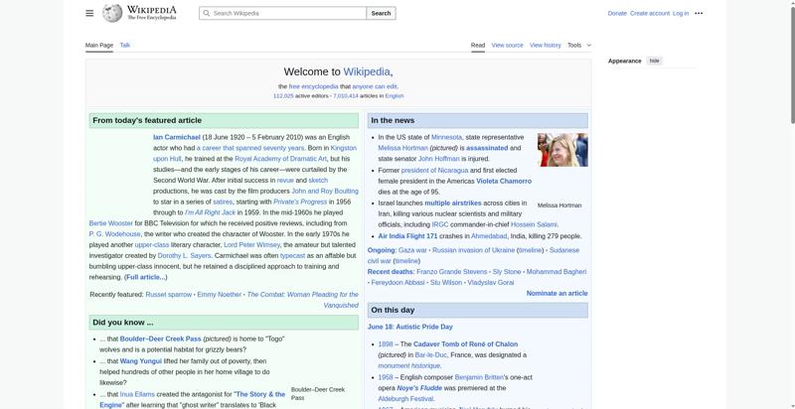Open Inua Ellams link

137,394
